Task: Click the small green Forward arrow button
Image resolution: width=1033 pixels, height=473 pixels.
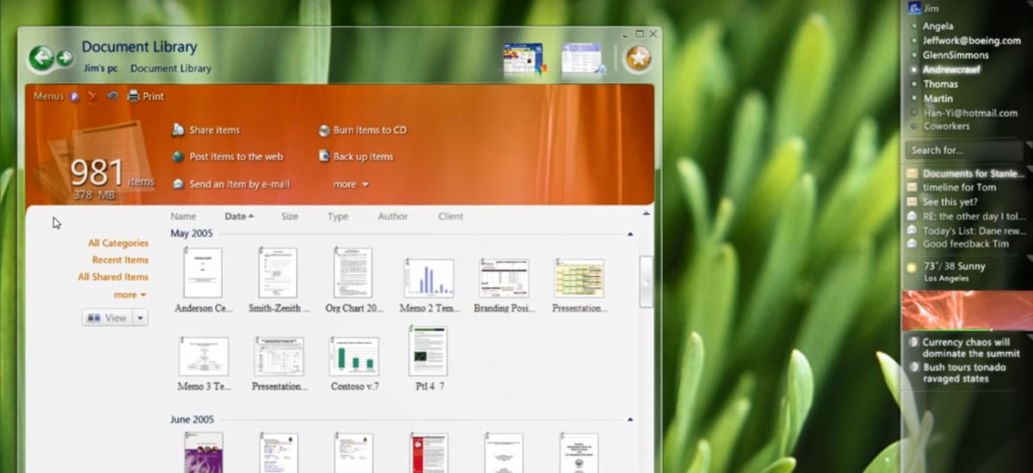Action: (x=65, y=58)
